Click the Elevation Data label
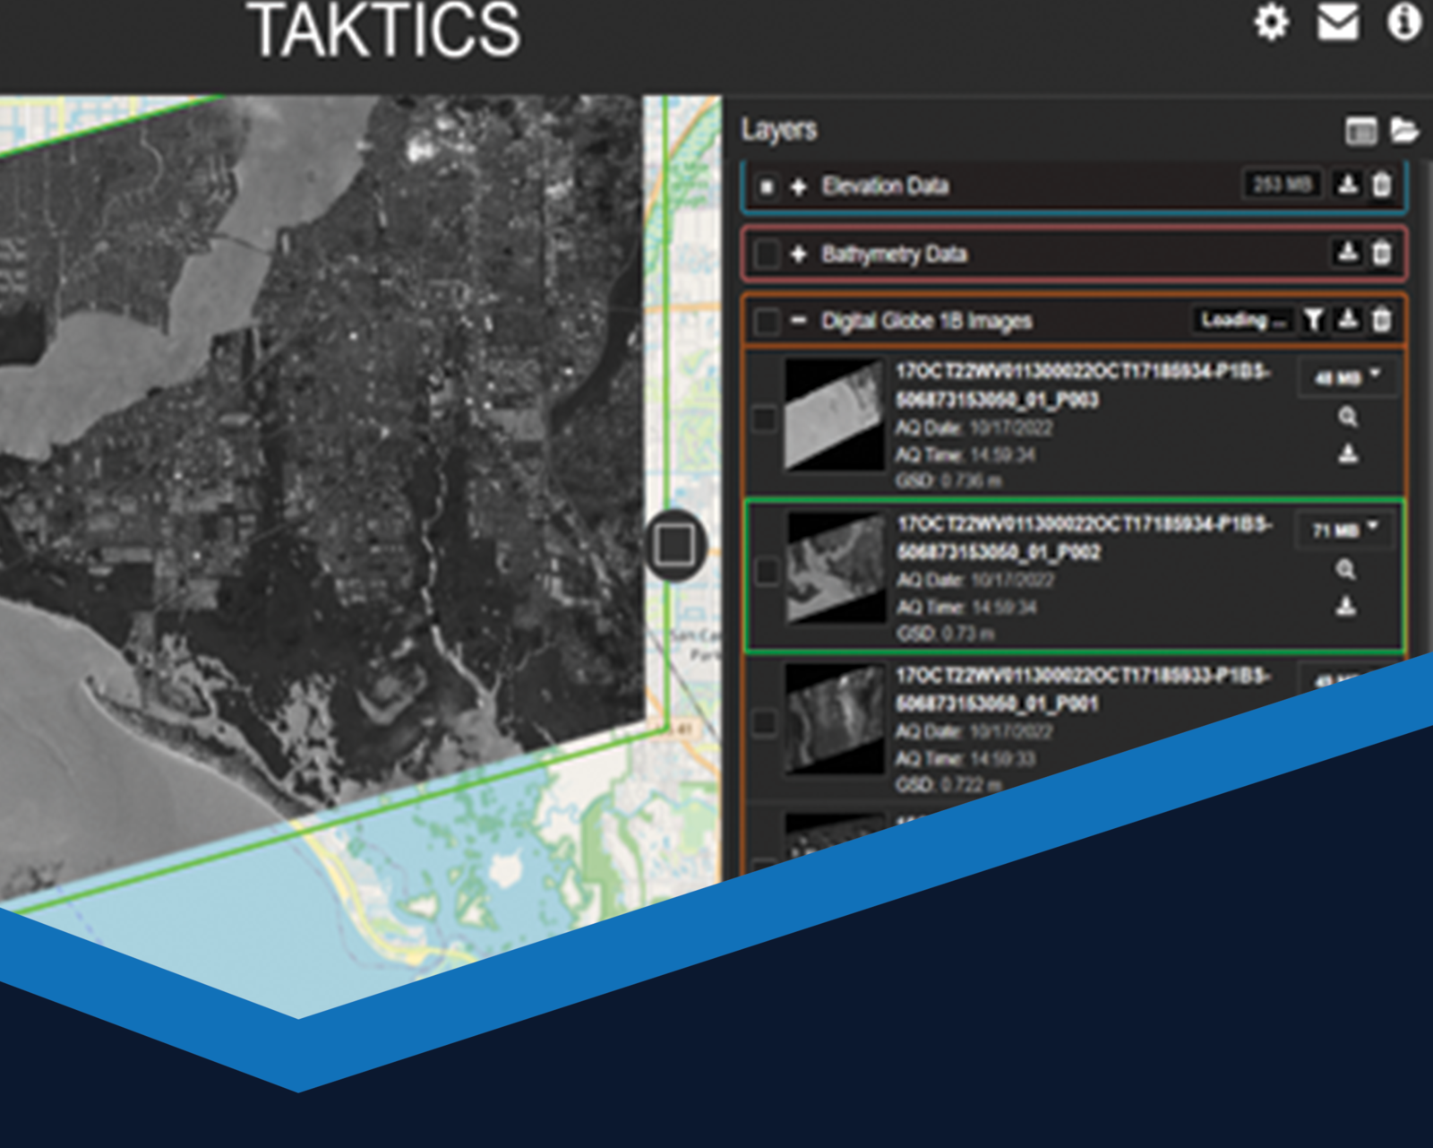This screenshot has height=1148, width=1433. point(885,186)
